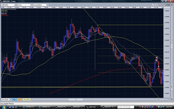Screen dimensions: 174x109
Task: Choose the dashed grid lines icon
Action: (162, 5)
